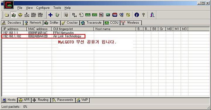This screenshot has width=211, height=110.
Task: Switch to the Passwords bottom tab
Action: 63,100
